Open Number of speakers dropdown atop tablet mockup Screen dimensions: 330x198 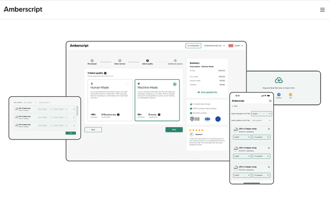click(44, 102)
